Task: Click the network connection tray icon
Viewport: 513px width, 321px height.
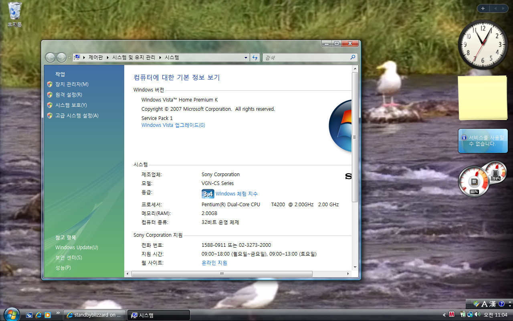Action: tap(470, 315)
